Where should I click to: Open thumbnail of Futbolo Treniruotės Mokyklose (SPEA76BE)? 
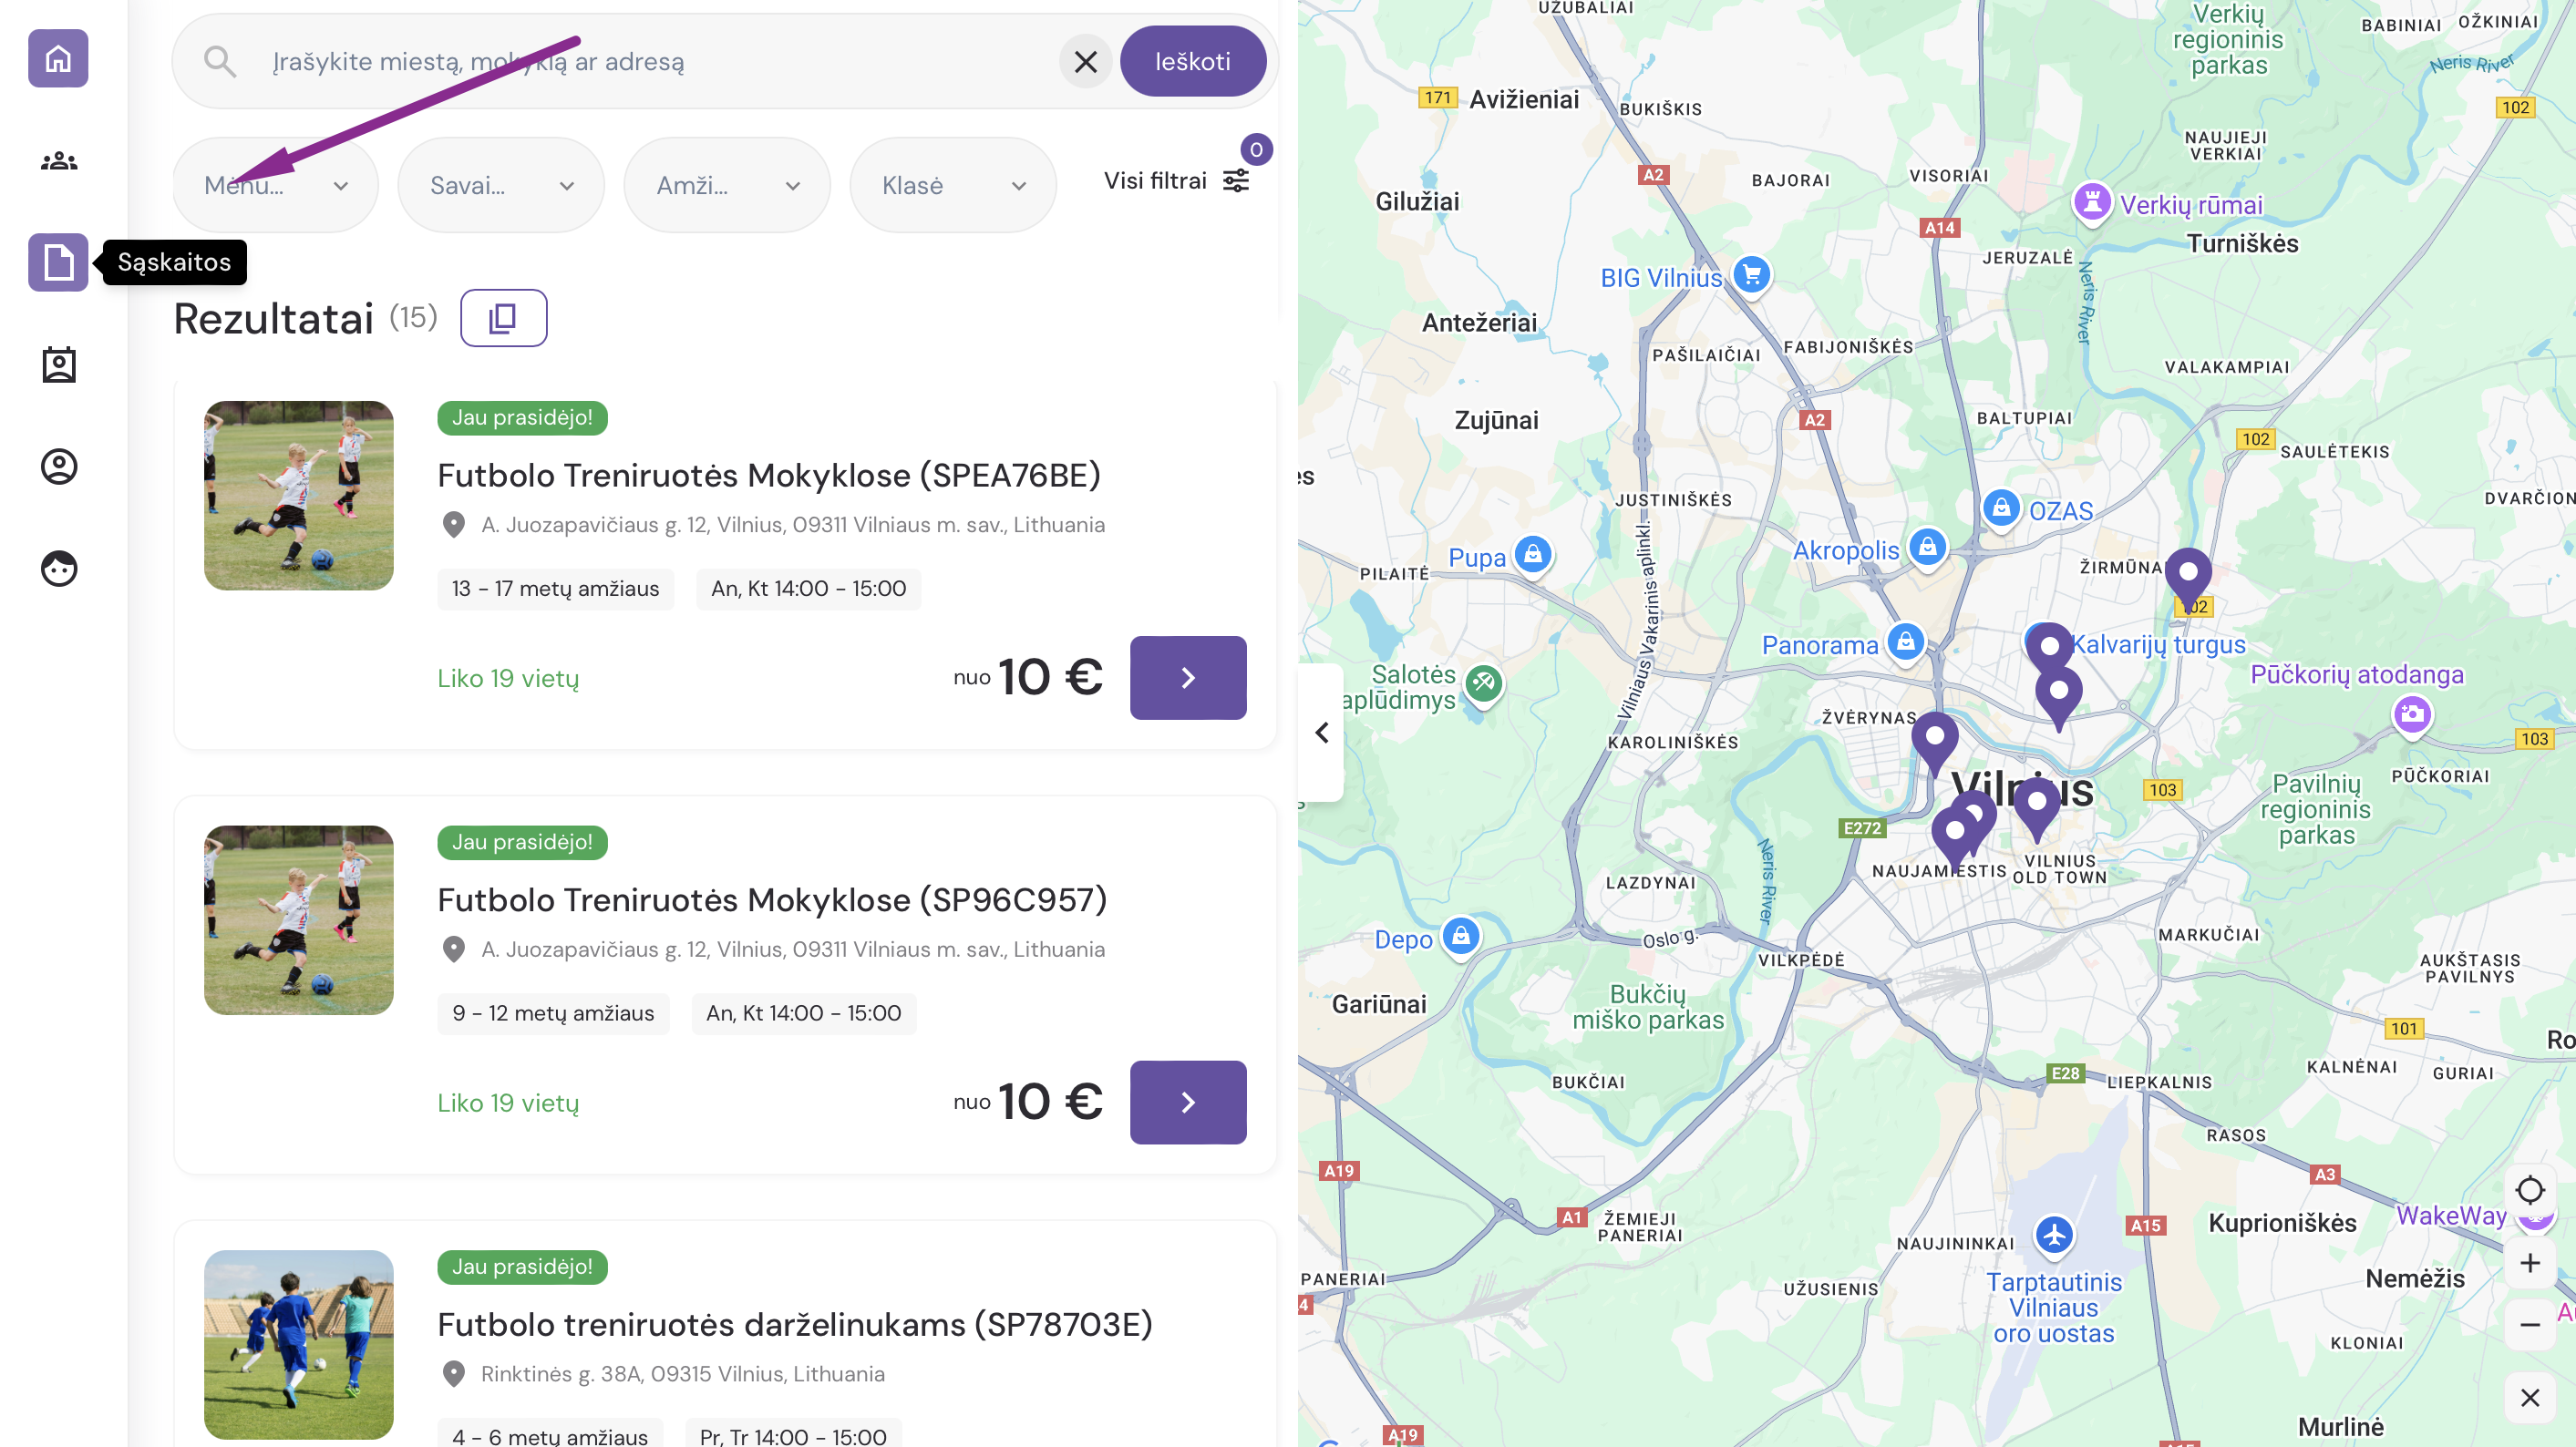(299, 496)
